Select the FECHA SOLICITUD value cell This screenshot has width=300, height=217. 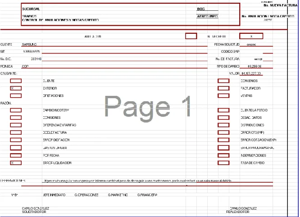251,45
